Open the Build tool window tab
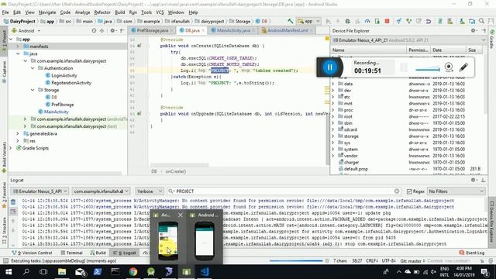Screen dimensions: 496x279 tap(98, 253)
